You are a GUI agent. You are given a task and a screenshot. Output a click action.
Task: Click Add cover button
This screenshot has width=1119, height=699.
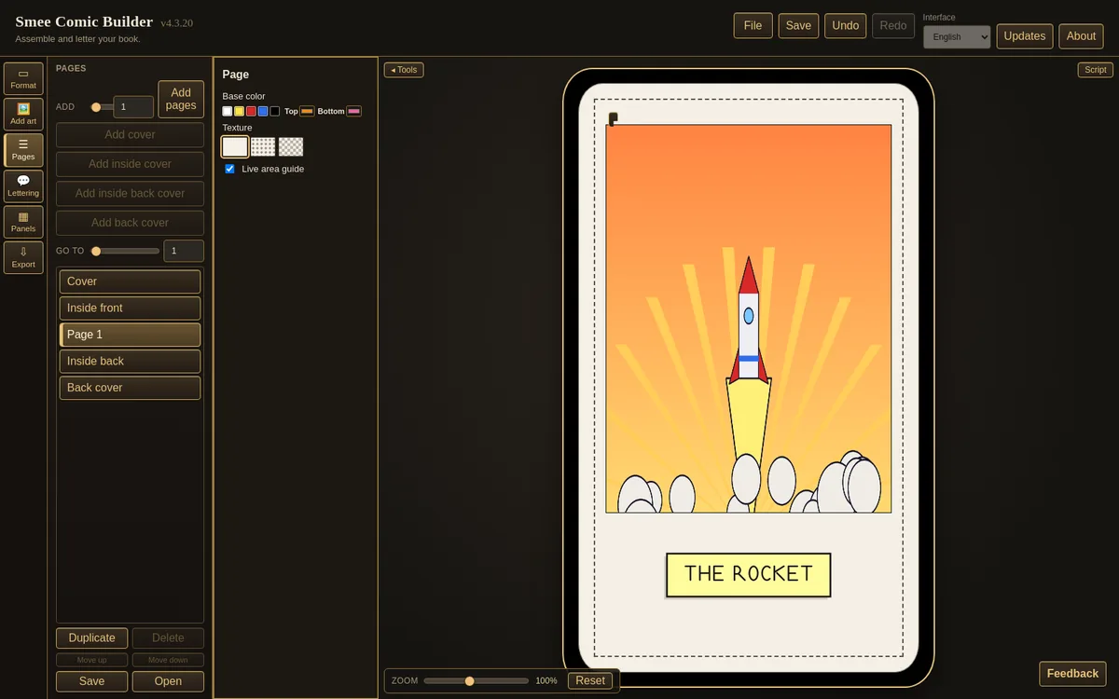(130, 134)
